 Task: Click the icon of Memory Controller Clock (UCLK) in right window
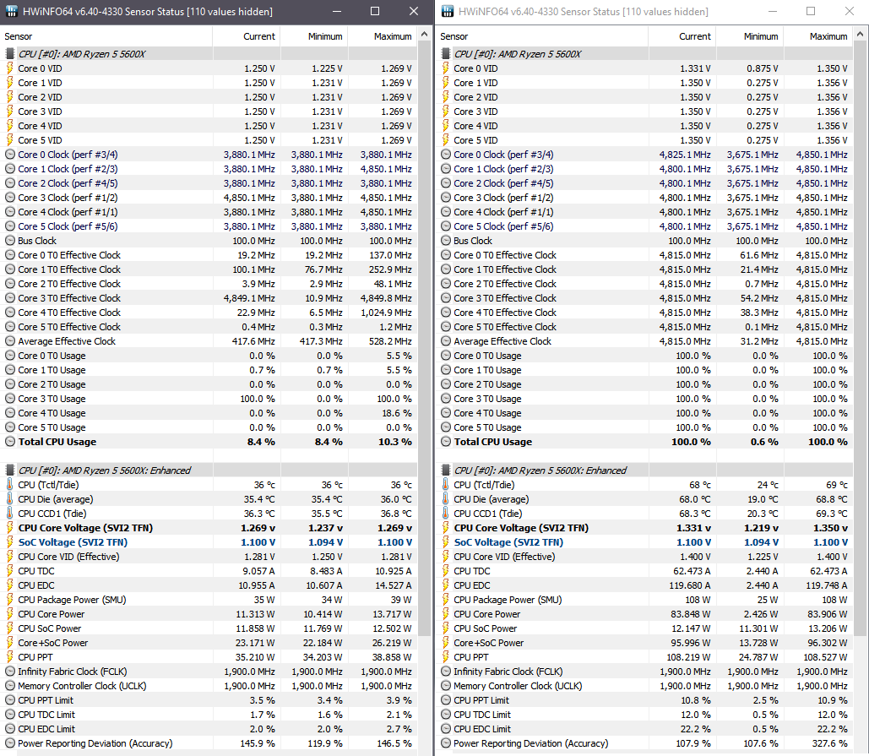point(446,686)
